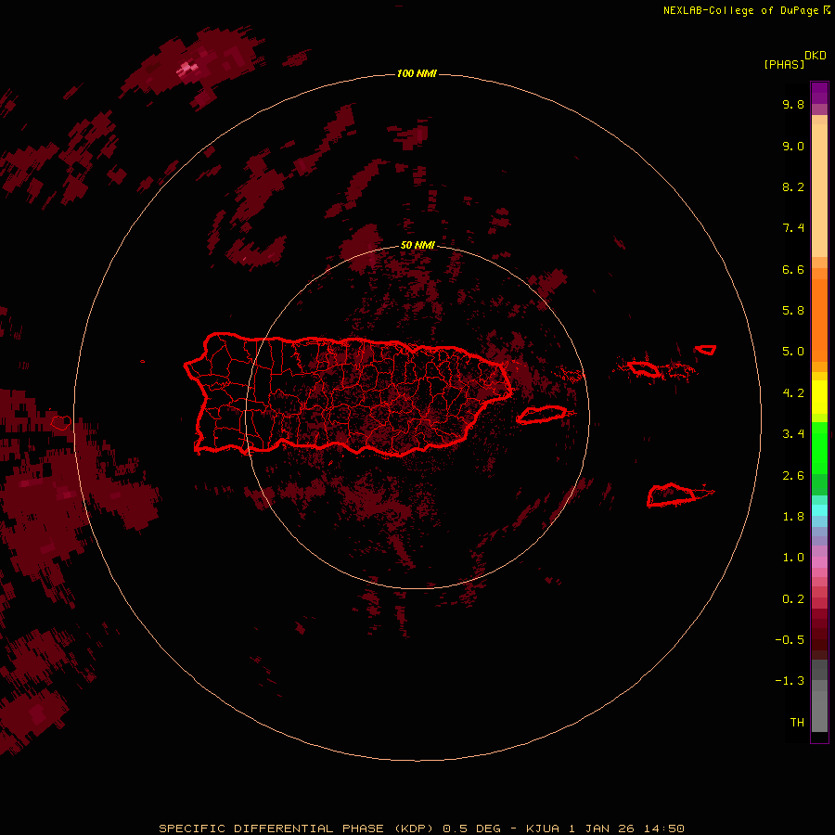
Task: Click the pink swatch near 1.0 on color bar
Action: tap(819, 562)
